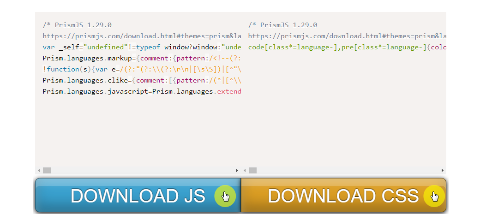This screenshot has width=480, height=220.
Task: Click the hand cursor icon on Download CSS
Action: point(434,196)
